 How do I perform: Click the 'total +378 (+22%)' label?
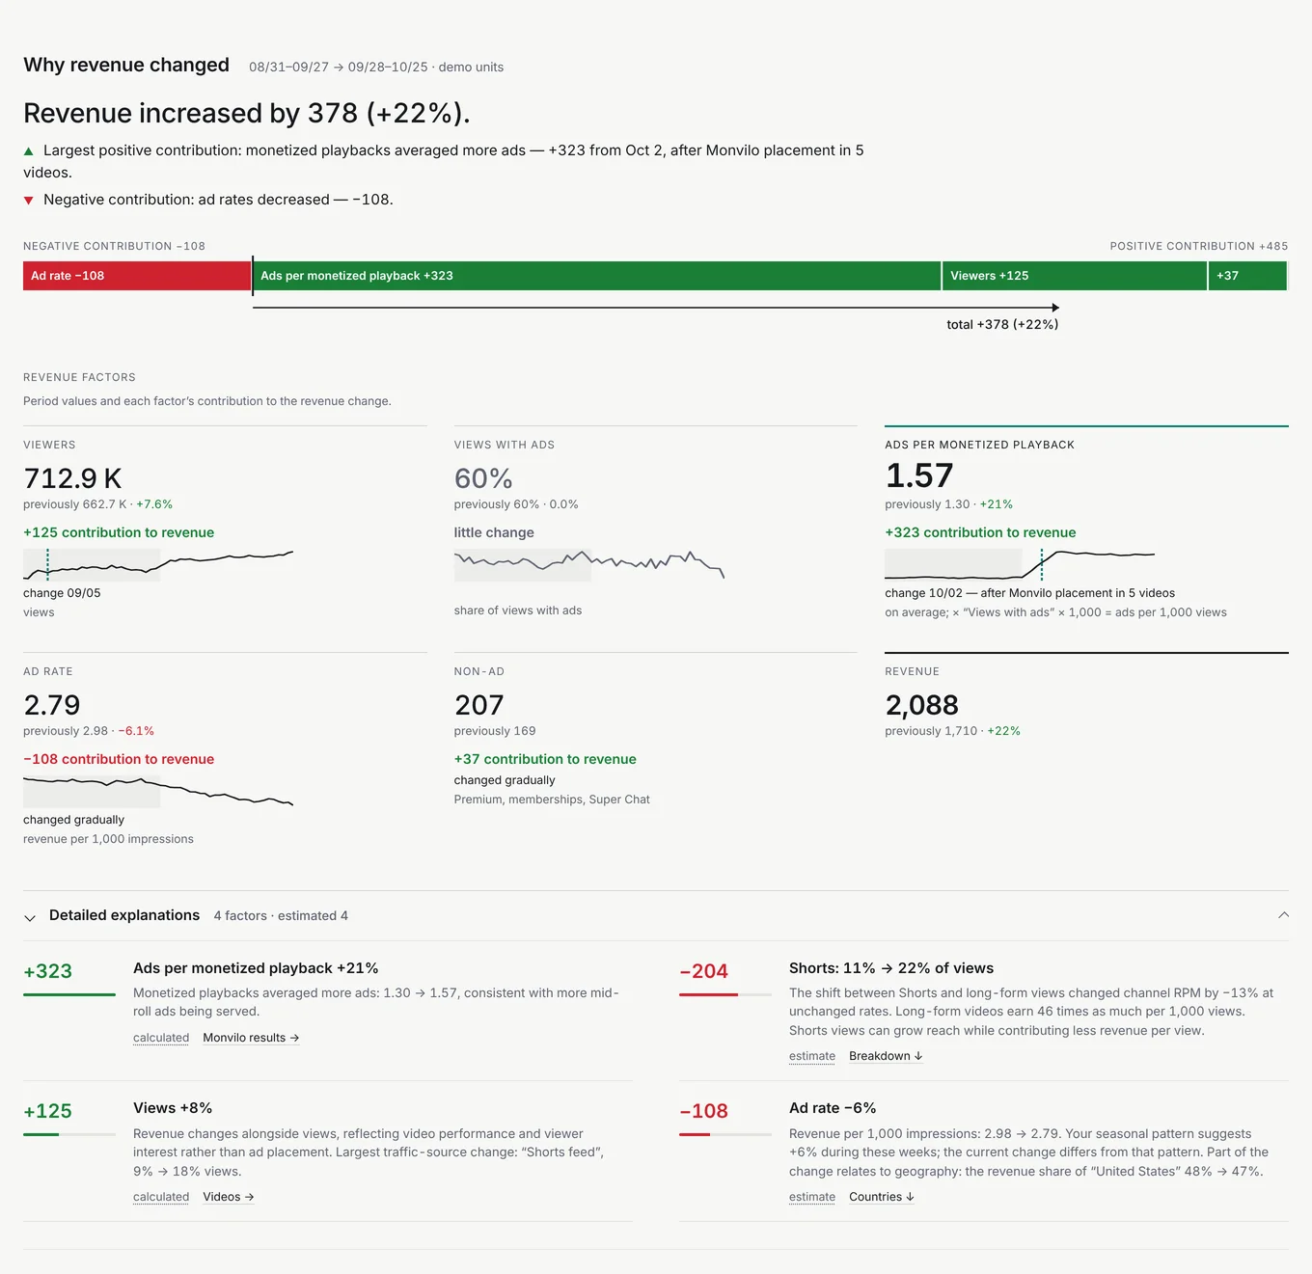pos(1002,324)
